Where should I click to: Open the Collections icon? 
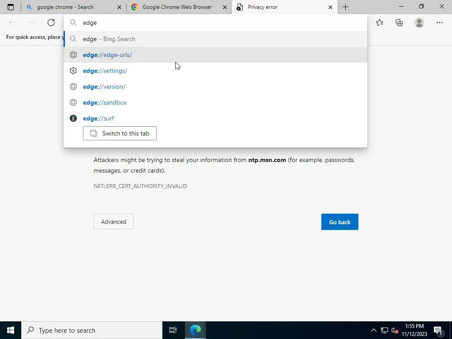click(399, 23)
